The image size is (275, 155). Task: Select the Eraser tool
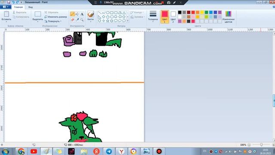(x=72, y=20)
